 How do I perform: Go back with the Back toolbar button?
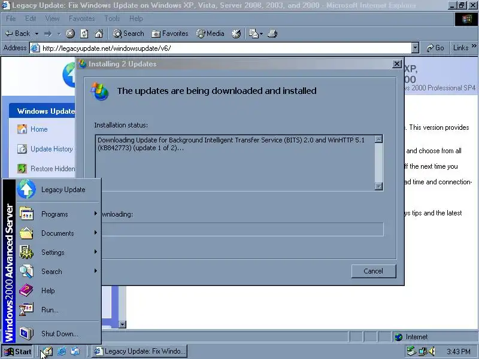click(x=18, y=34)
